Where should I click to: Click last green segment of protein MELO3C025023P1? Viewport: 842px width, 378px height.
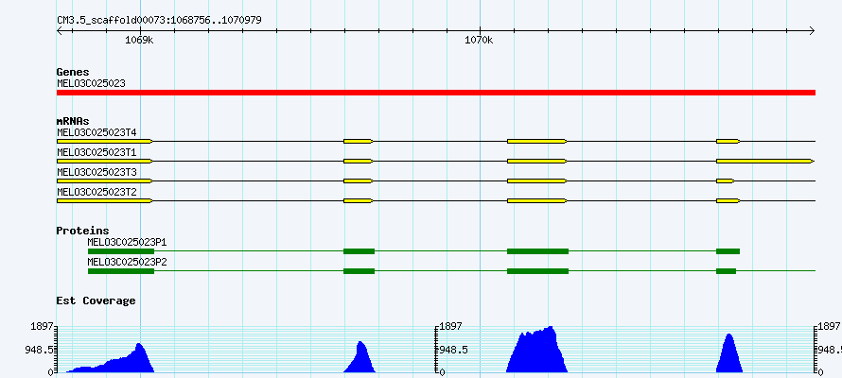728,251
